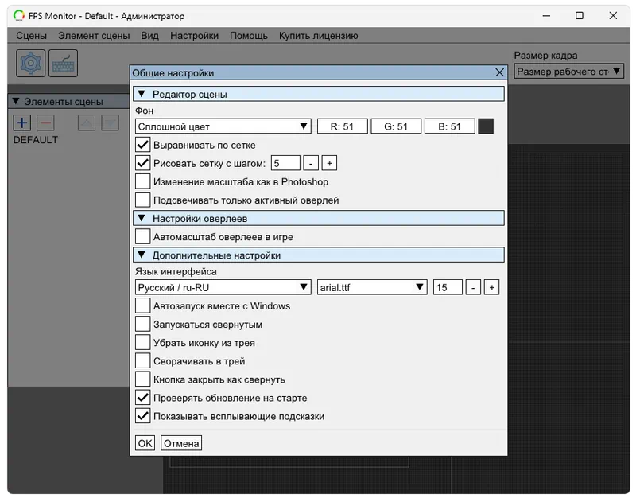The width and height of the screenshot is (636, 502).
Task: Open Русский / ru-RU language dropdown
Action: [x=223, y=287]
